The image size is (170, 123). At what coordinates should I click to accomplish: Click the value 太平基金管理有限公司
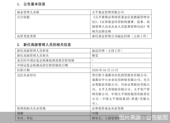(x=108, y=12)
